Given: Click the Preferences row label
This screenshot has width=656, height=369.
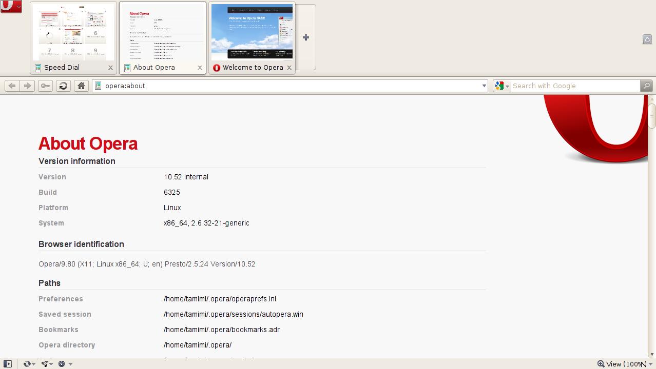Looking at the screenshot, I should pos(61,299).
